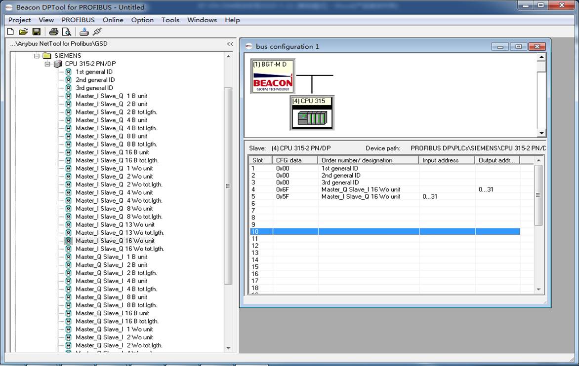Click the slot table scroll up arrow
The width and height of the screenshot is (579, 366).
538,160
